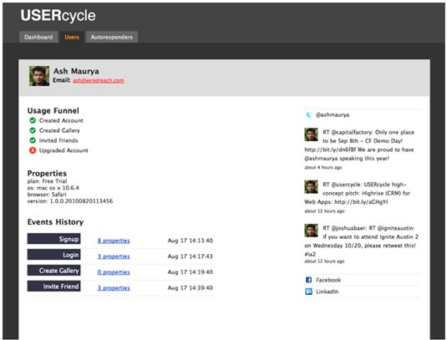Screen dimensions: 447x340
Task: Click the 'Aug 17 14:19:40' timestamp
Action: click(190, 271)
